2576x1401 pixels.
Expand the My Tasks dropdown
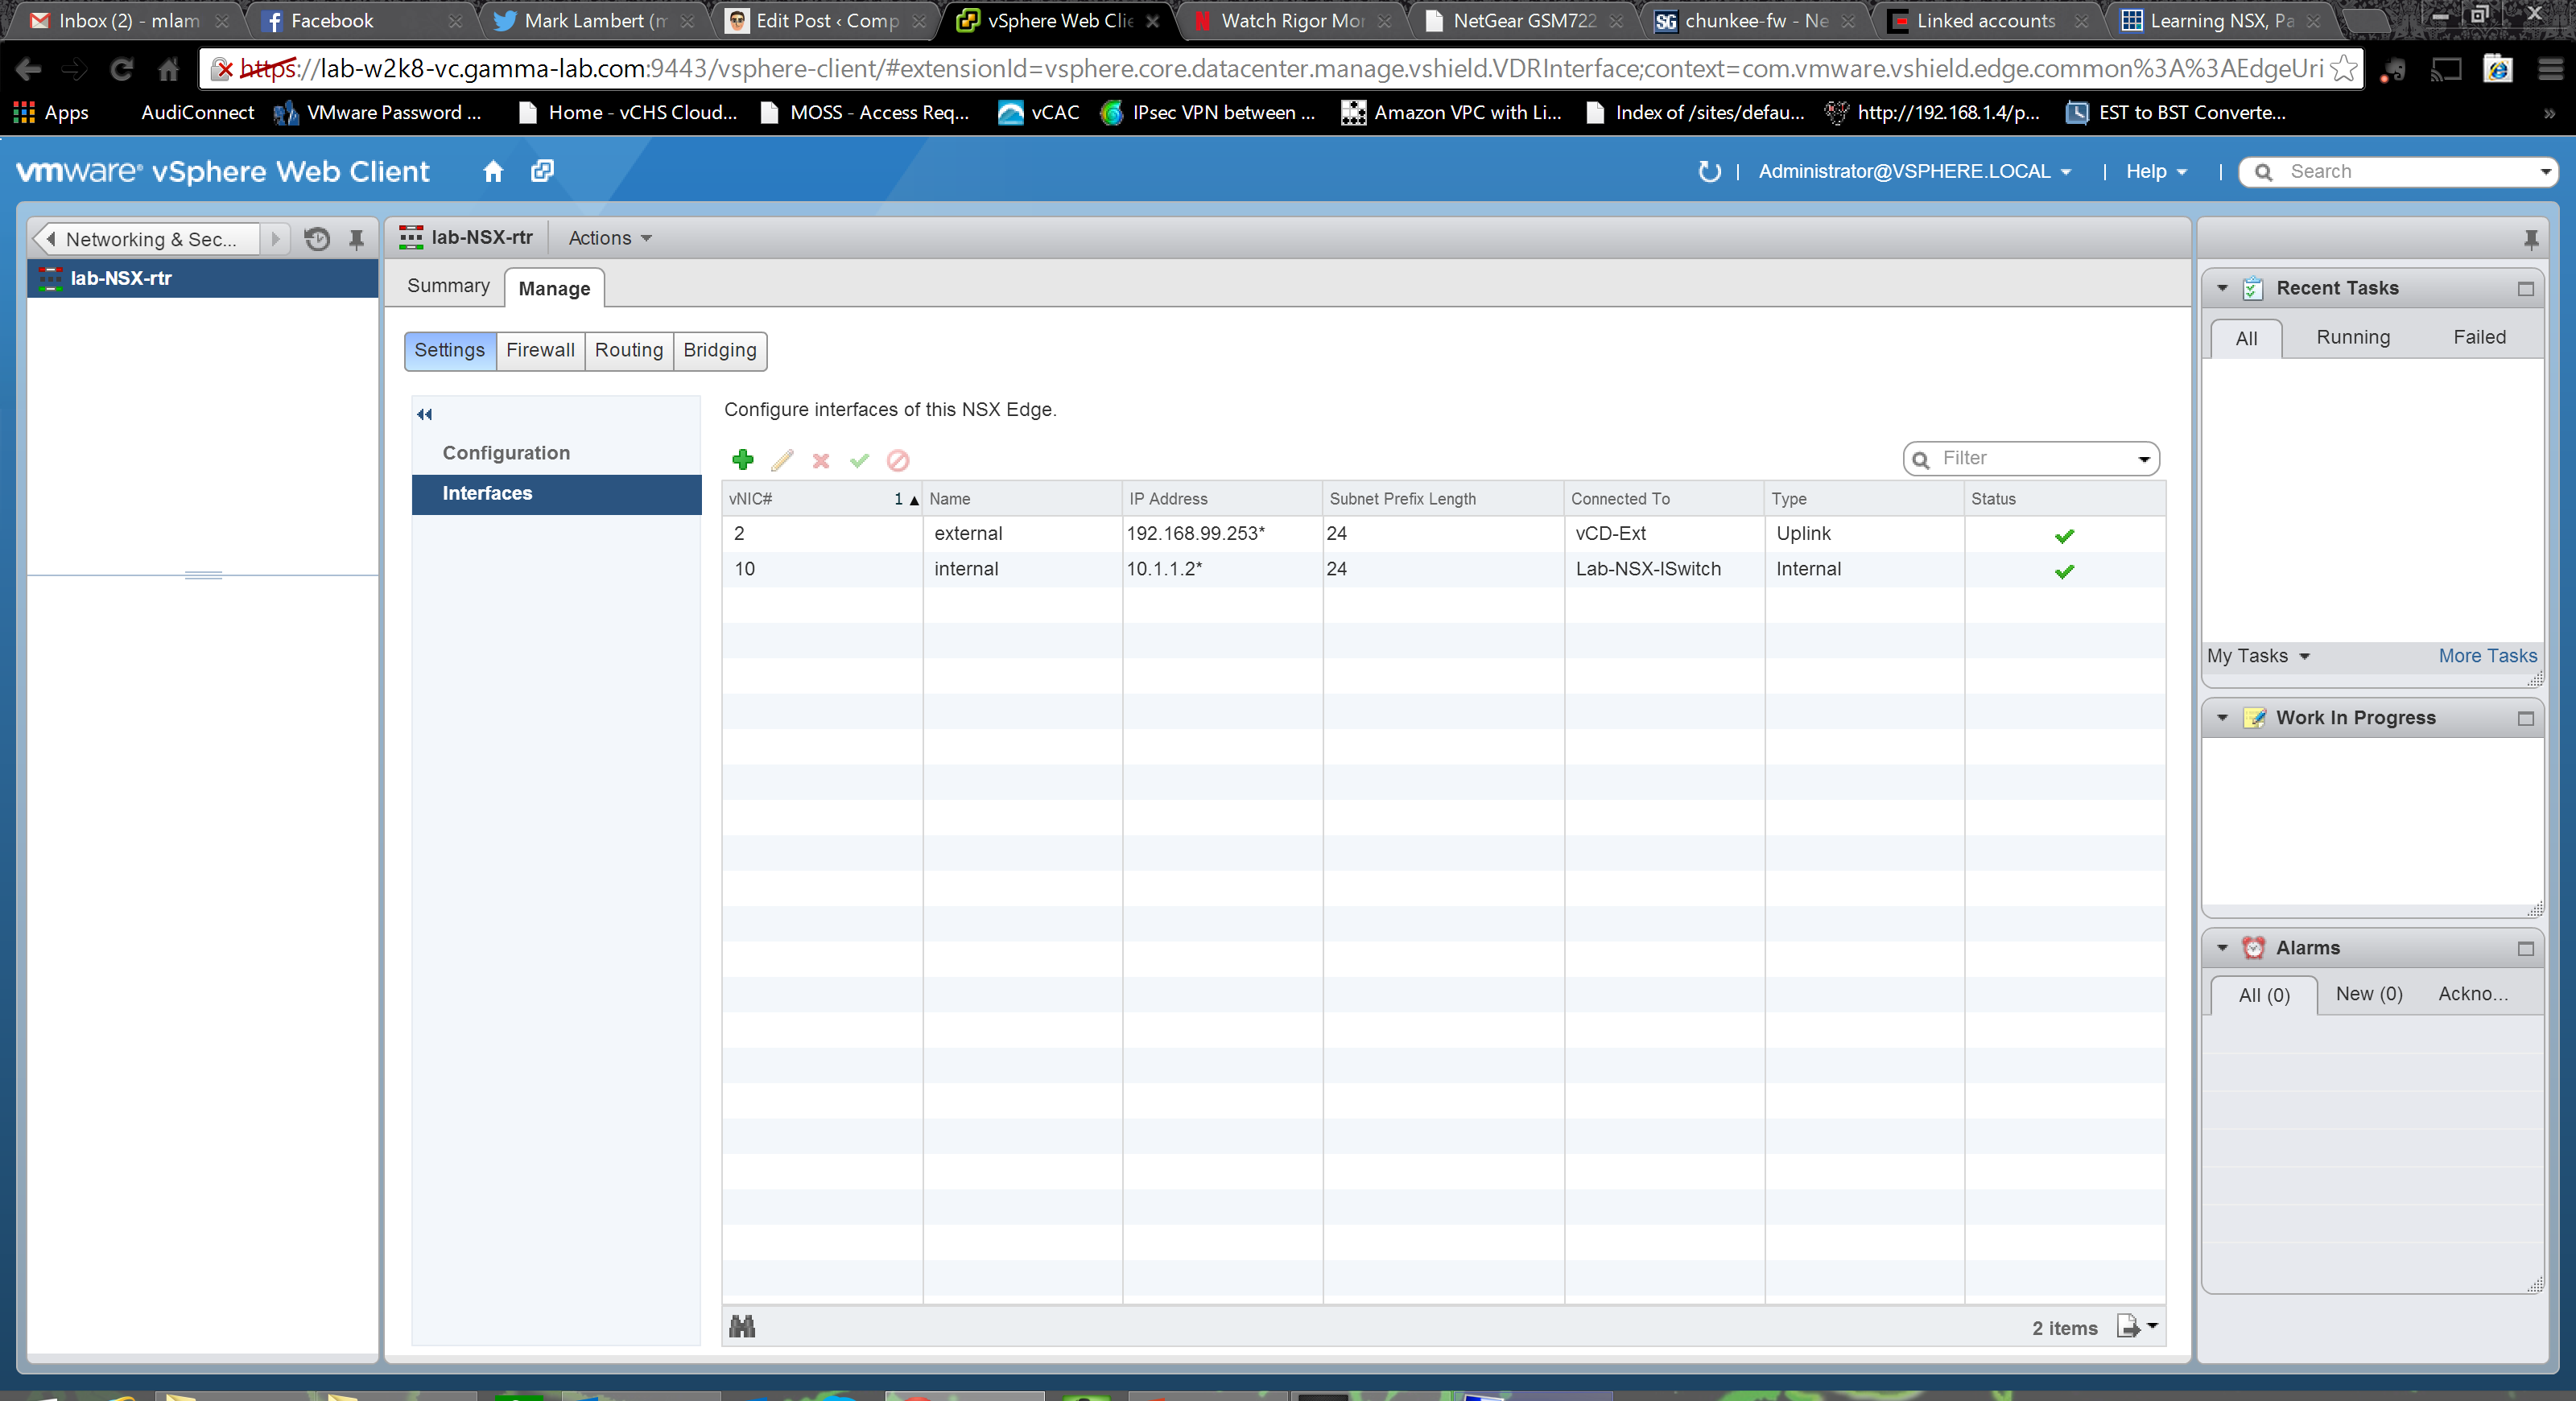(x=2257, y=657)
